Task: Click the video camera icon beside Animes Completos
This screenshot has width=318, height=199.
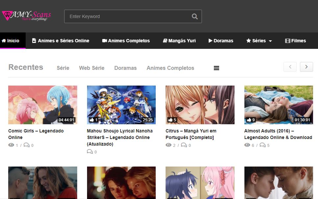Action: pos(104,41)
